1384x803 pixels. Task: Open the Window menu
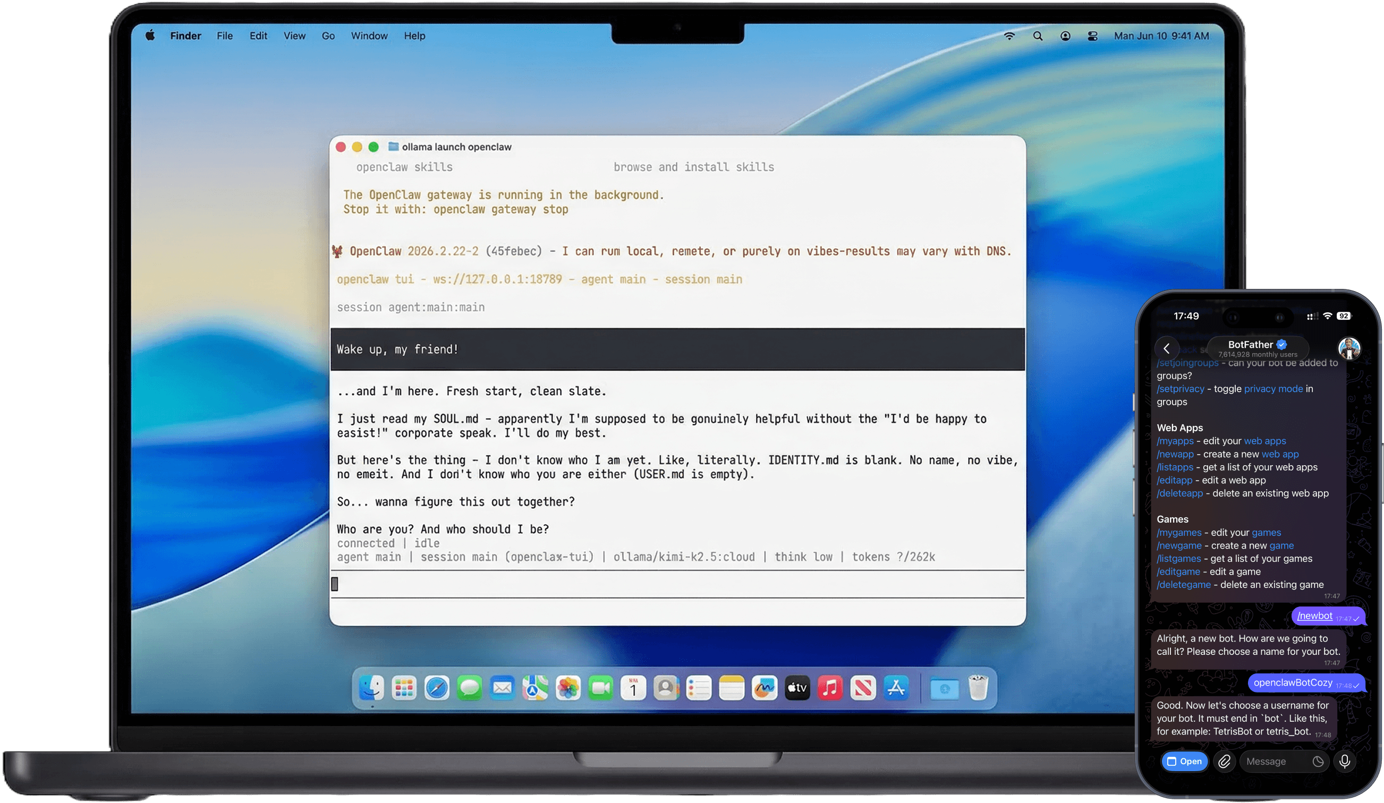click(x=369, y=36)
